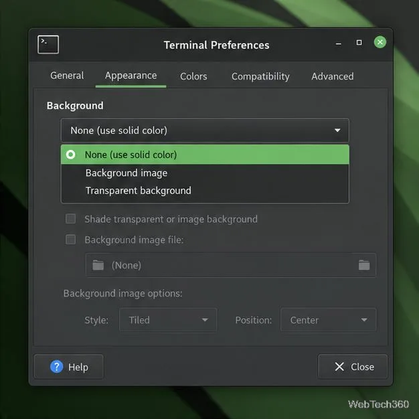
Task: Click the terminal icon in the title bar
Action: (48, 44)
